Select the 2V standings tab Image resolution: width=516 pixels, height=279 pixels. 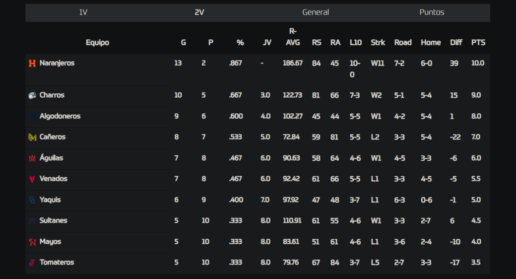[x=200, y=13]
